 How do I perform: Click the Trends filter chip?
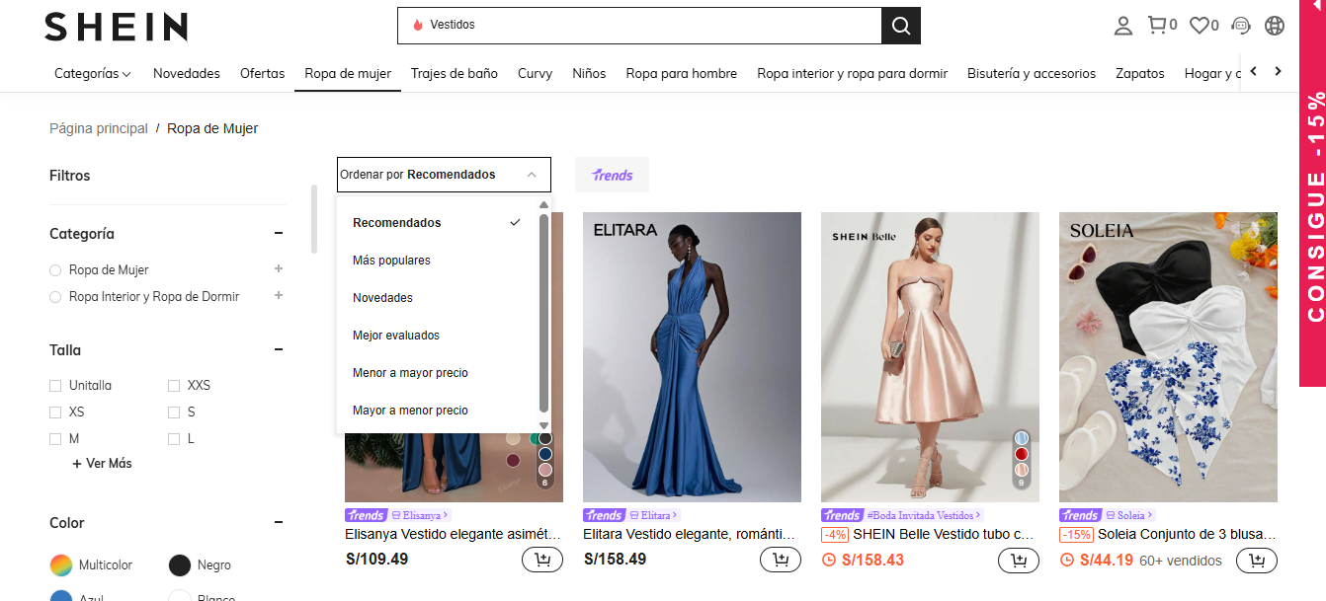tap(612, 175)
